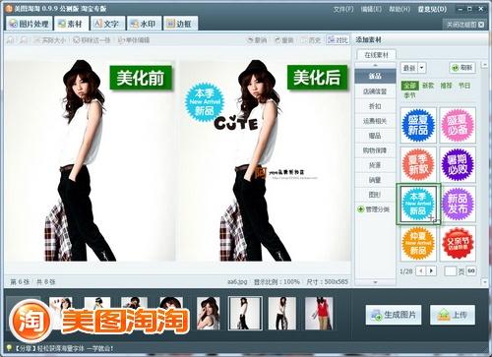Open the 帮助(H) menu

[400, 9]
